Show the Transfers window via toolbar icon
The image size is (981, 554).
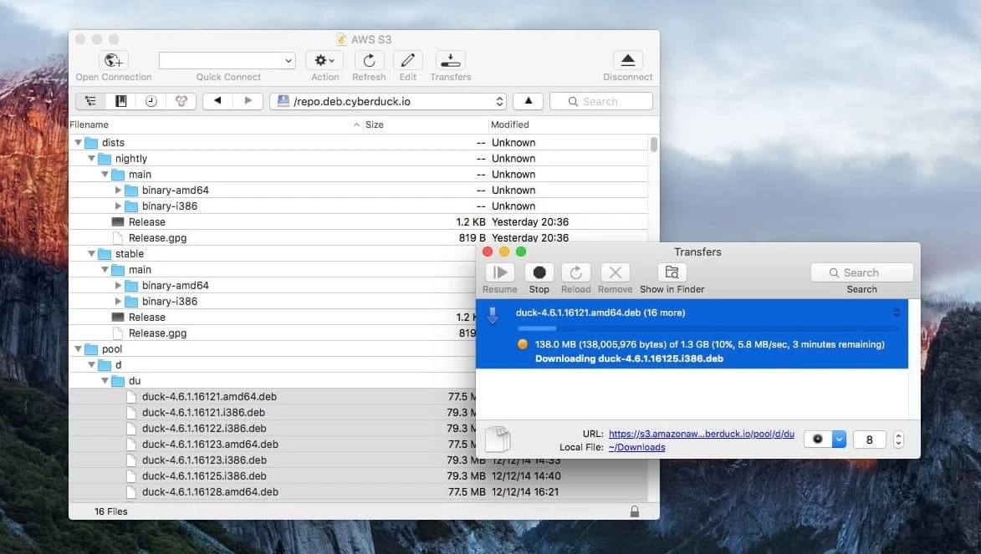click(450, 61)
